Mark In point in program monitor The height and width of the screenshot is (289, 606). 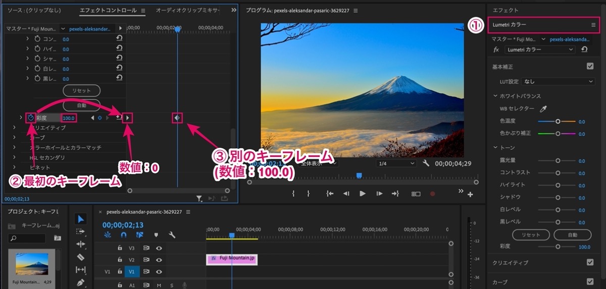293,194
